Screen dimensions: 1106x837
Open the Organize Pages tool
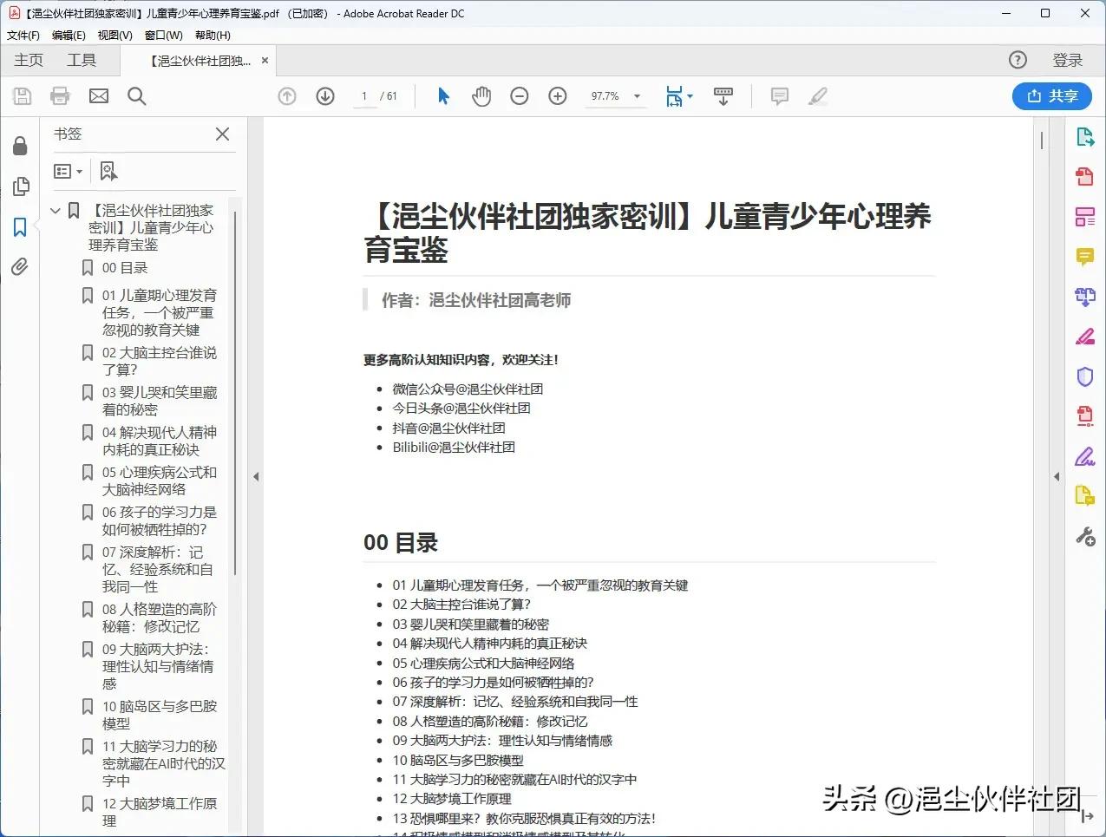(x=1085, y=217)
